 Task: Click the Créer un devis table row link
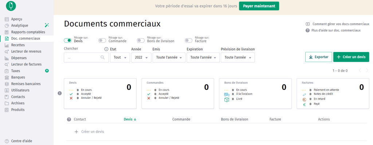coord(90,132)
